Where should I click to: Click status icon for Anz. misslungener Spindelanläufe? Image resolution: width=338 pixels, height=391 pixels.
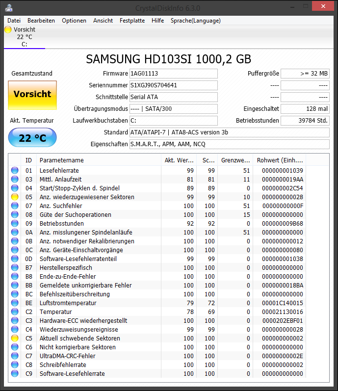(15, 232)
